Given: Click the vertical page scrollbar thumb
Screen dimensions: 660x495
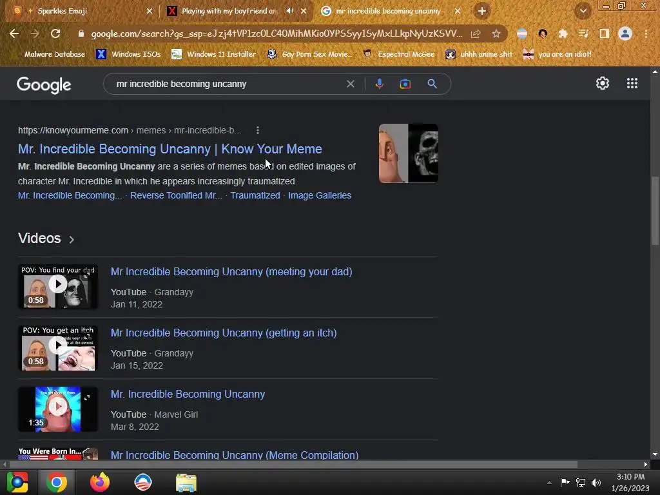Looking at the screenshot, I should pyautogui.click(x=655, y=211).
